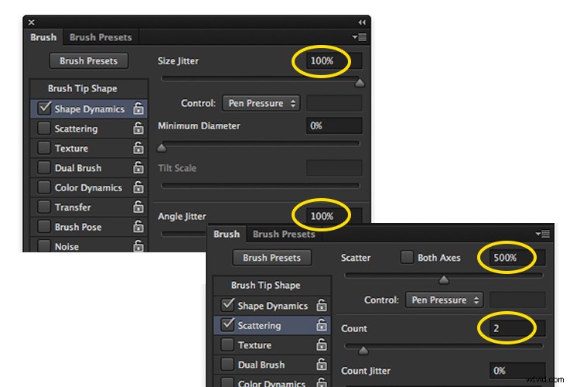This screenshot has width=580, height=387.
Task: Click the Scattering lock icon in upper panel
Action: 138,128
